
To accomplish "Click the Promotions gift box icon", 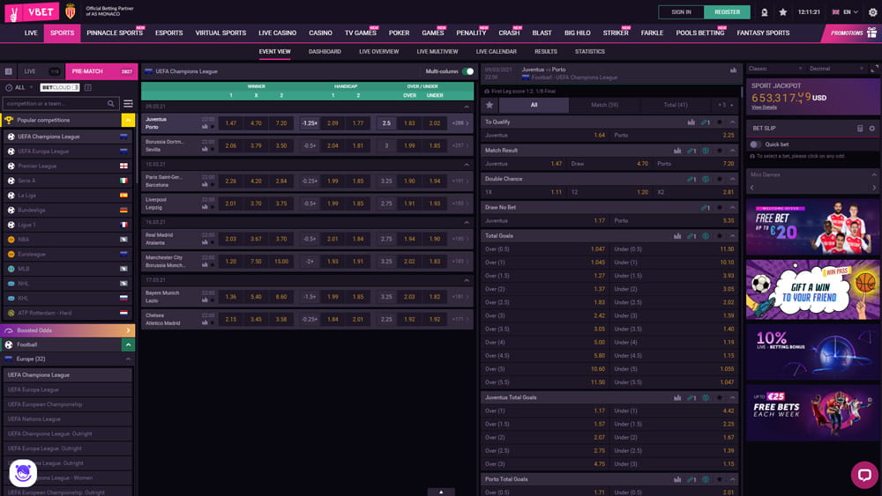I will pos(872,33).
